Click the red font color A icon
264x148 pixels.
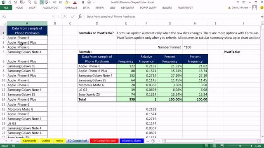75,2
